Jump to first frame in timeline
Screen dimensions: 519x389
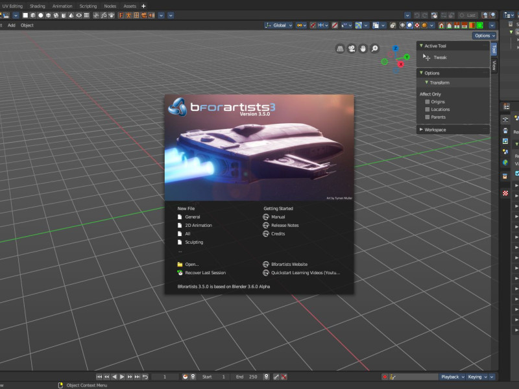point(99,377)
